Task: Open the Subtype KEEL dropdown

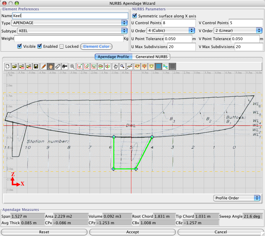Action: click(x=72, y=31)
